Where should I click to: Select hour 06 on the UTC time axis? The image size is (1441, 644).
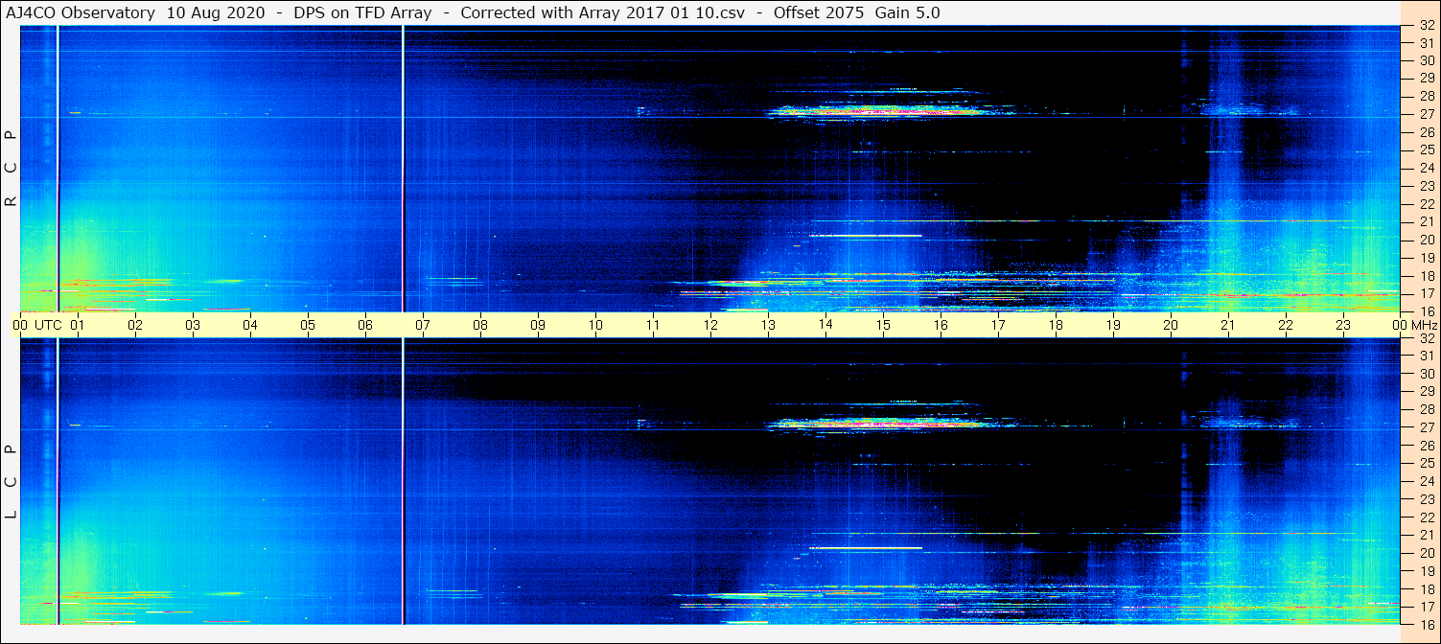[365, 325]
